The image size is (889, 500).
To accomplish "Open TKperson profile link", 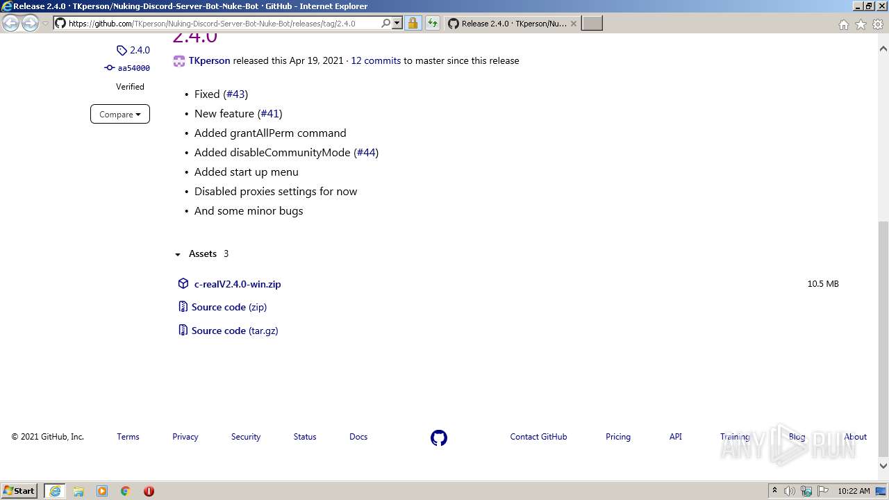I will coord(209,60).
